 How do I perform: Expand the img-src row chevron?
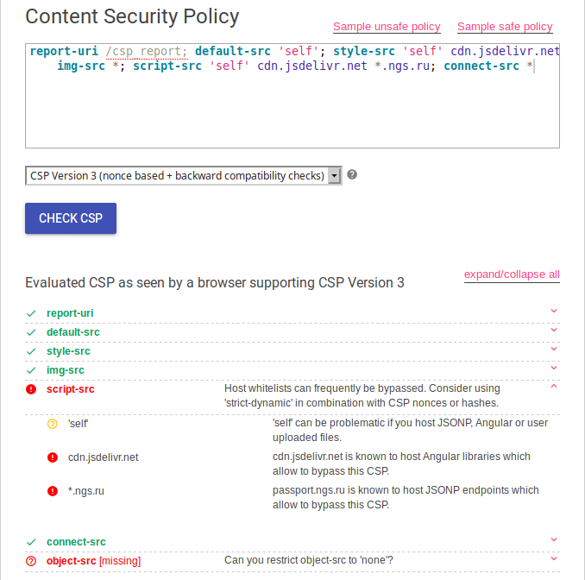tap(554, 368)
